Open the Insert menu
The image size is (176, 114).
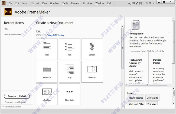pyautogui.click(x=25, y=3)
